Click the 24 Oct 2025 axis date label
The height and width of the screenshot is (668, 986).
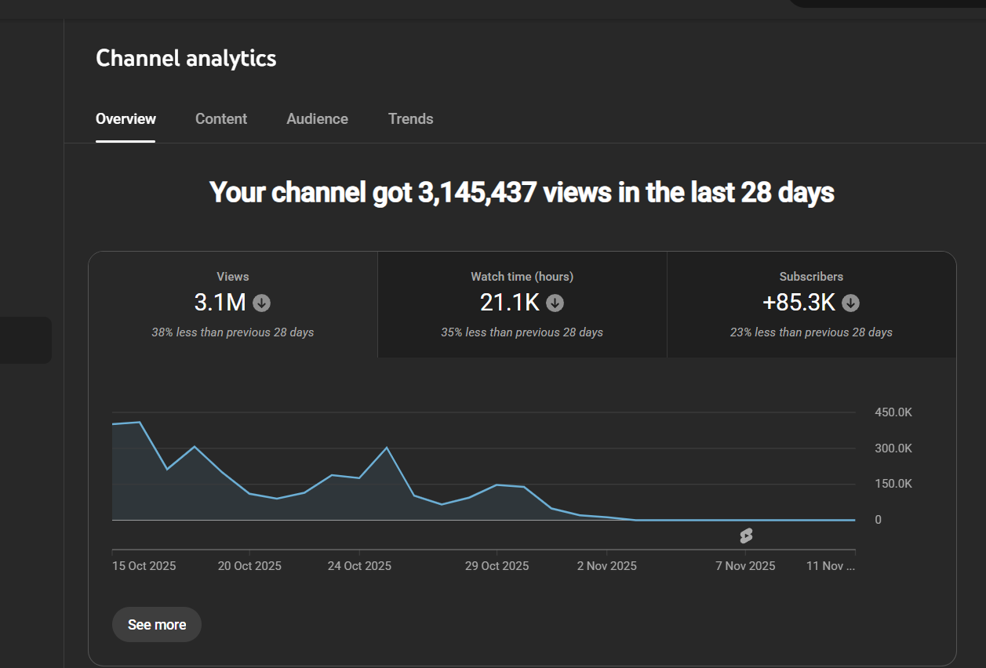click(x=359, y=566)
